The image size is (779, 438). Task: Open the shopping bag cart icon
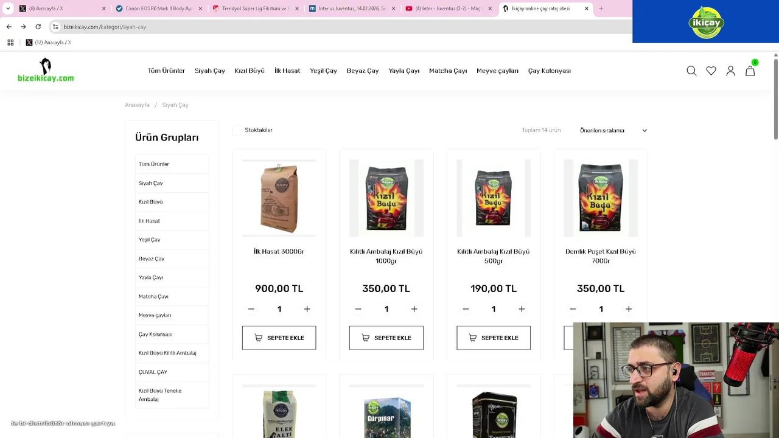click(x=750, y=71)
